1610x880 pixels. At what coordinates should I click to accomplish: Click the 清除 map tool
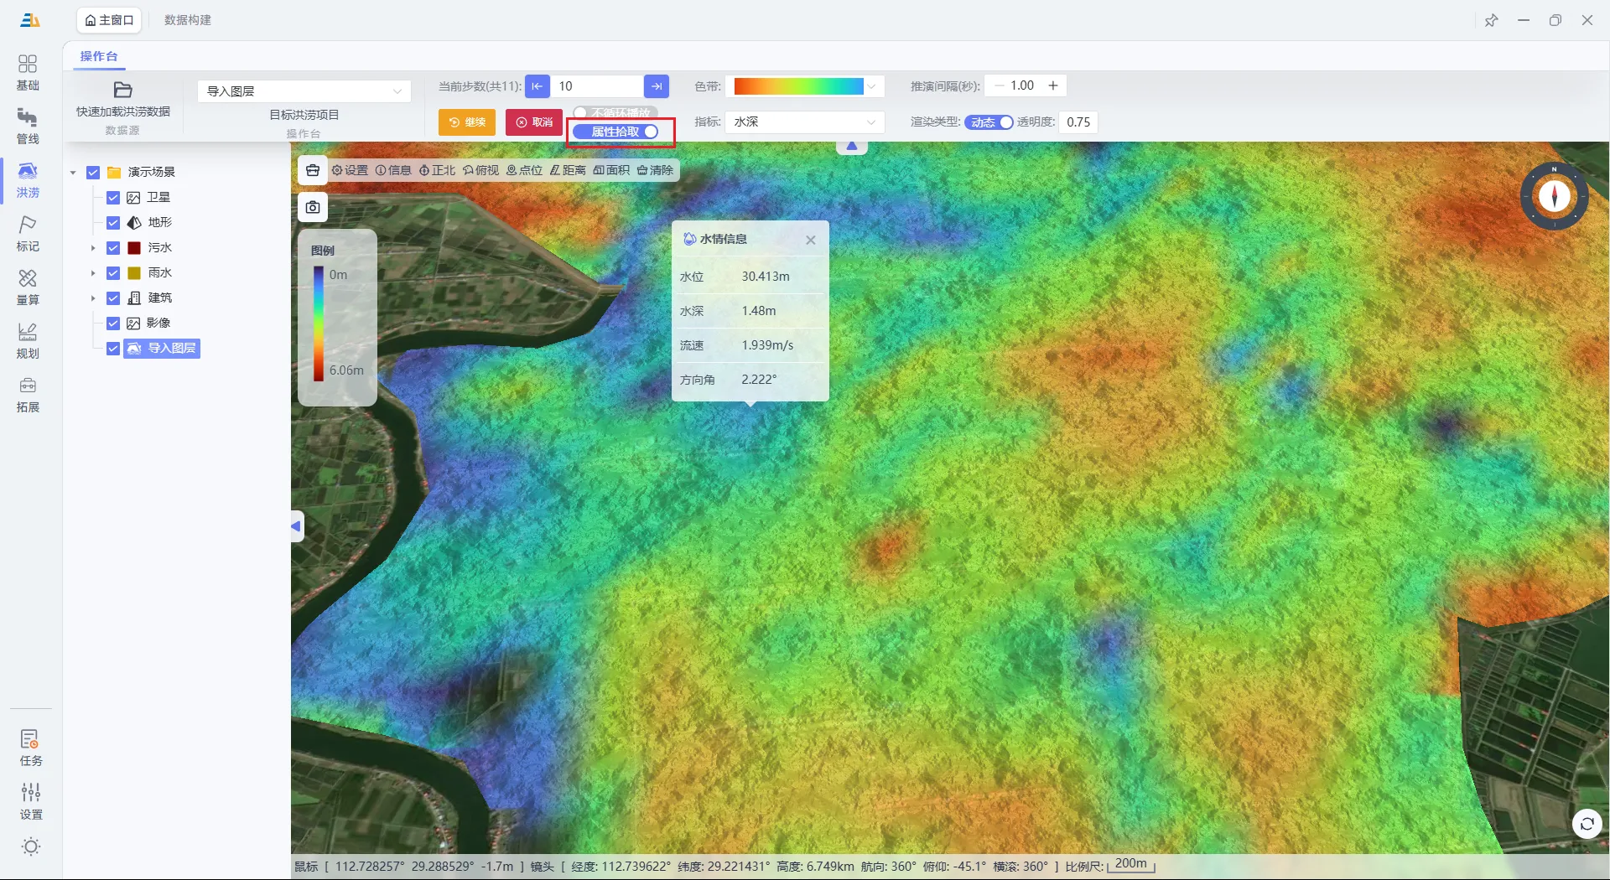click(x=655, y=170)
